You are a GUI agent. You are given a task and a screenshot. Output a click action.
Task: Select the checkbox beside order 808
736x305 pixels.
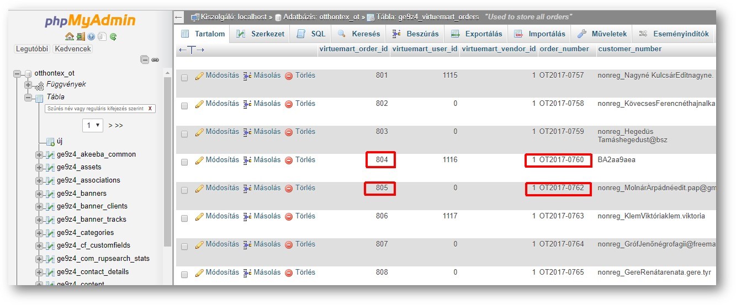point(184,275)
